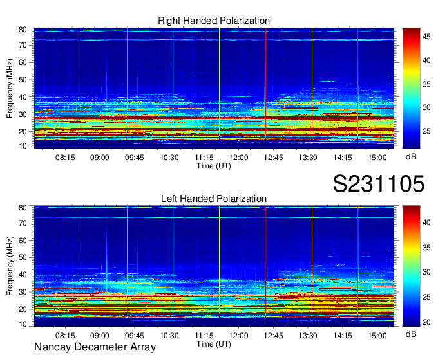The image size is (438, 355).
Task: Click the 50 frequency tick on upper plot
Action: (23, 80)
